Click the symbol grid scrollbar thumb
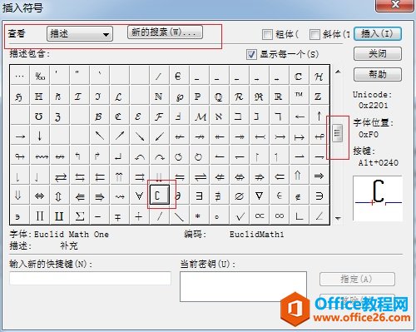The width and height of the screenshot is (416, 332). point(337,133)
